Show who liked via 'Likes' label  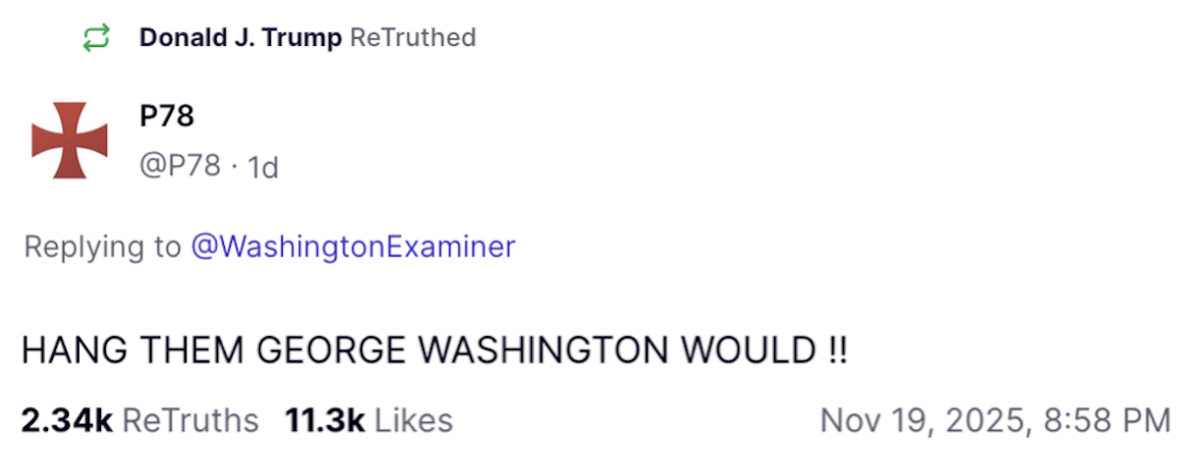pos(414,421)
